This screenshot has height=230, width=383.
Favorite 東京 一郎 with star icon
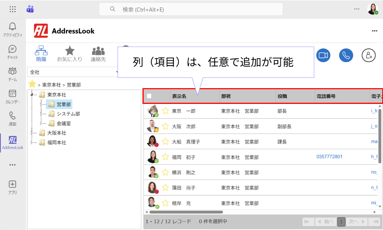[x=165, y=111]
